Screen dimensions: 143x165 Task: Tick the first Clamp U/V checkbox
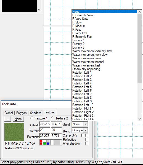pyautogui.click(x=83, y=135)
